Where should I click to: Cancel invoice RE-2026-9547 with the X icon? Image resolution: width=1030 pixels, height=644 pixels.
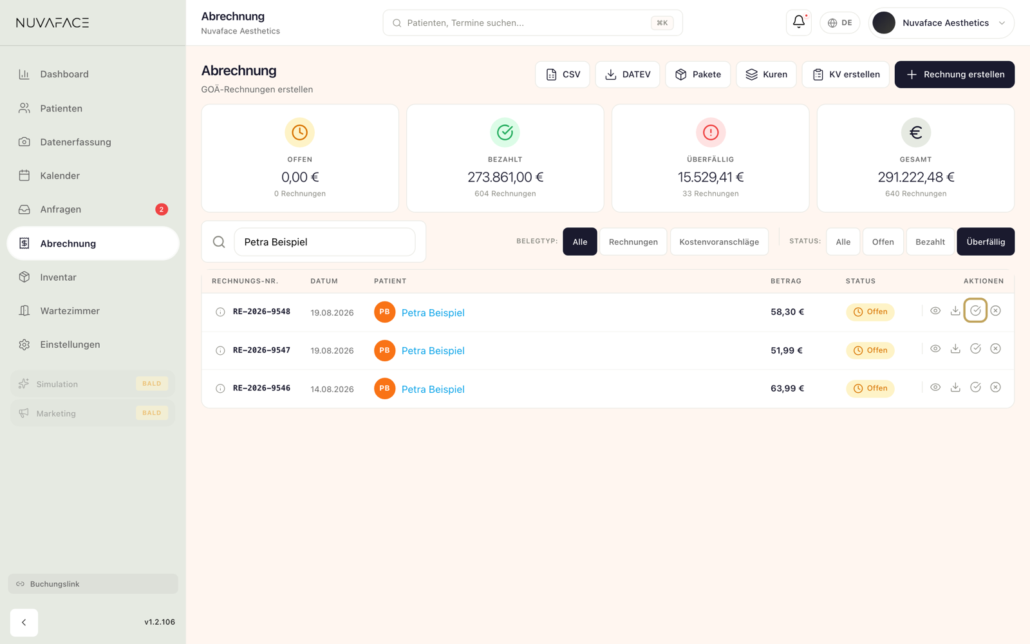click(996, 349)
